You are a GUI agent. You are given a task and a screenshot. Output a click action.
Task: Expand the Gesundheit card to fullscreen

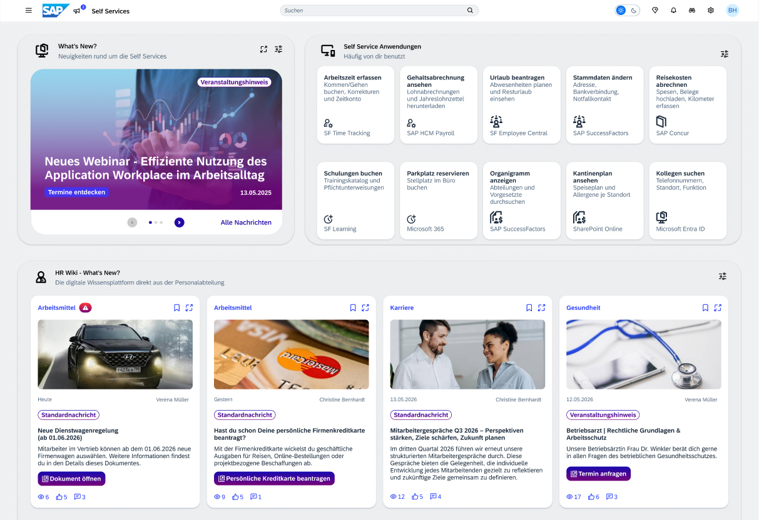click(x=718, y=307)
